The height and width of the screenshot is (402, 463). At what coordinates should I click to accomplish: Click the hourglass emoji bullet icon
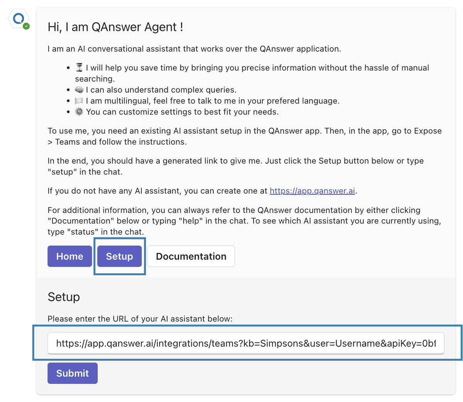[79, 68]
